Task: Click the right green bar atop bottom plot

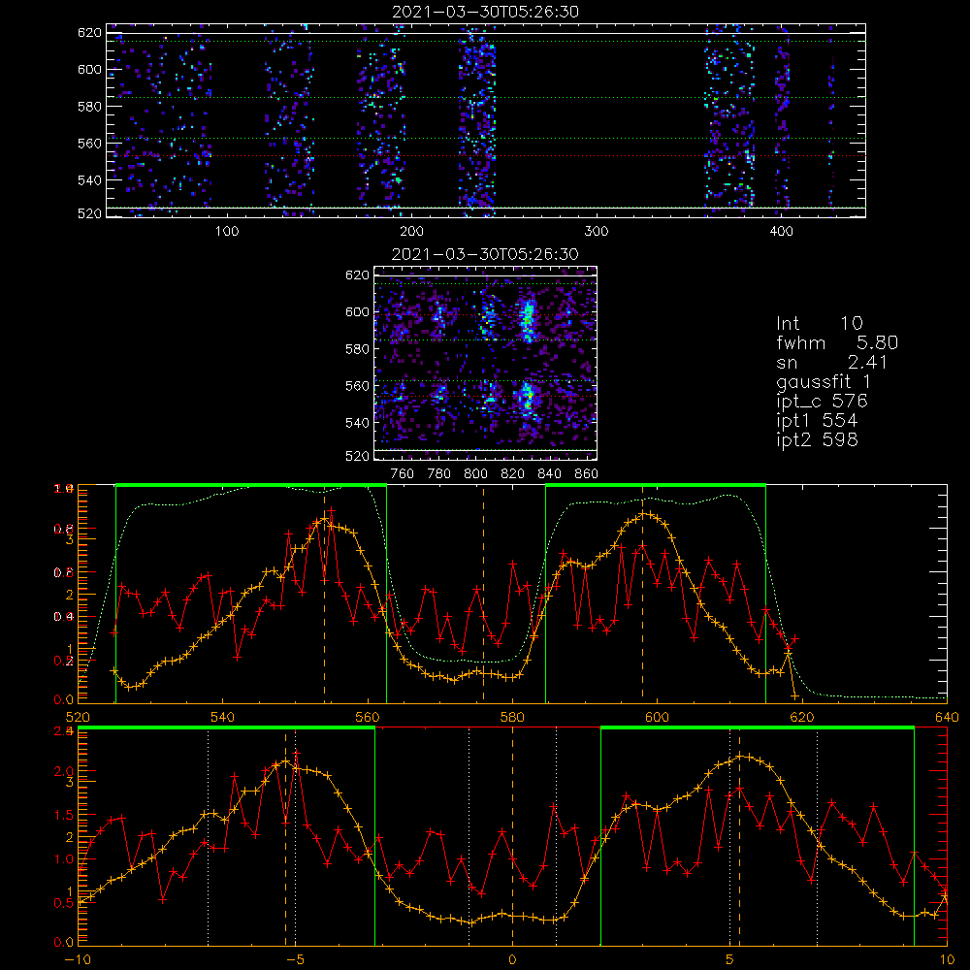Action: pos(758,727)
